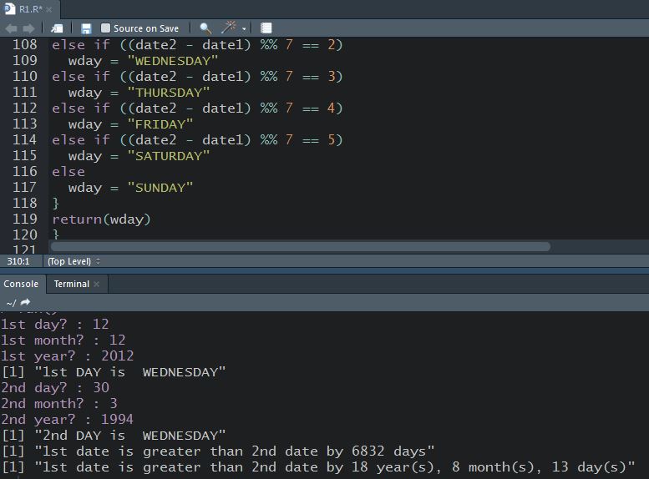The image size is (649, 479).
Task: Click the back navigation arrow icon
Action: point(11,28)
